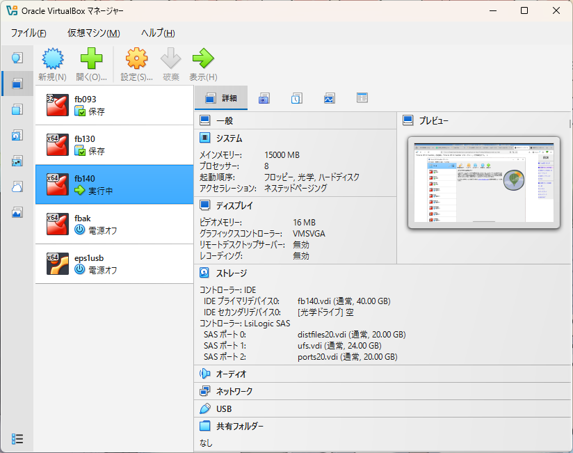Collapse the ディスプレイ section header
Screen dimensions: 573x453
tap(296, 205)
